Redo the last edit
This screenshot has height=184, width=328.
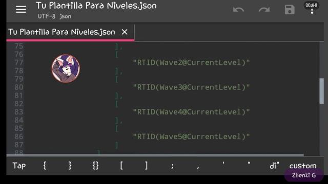click(x=264, y=10)
